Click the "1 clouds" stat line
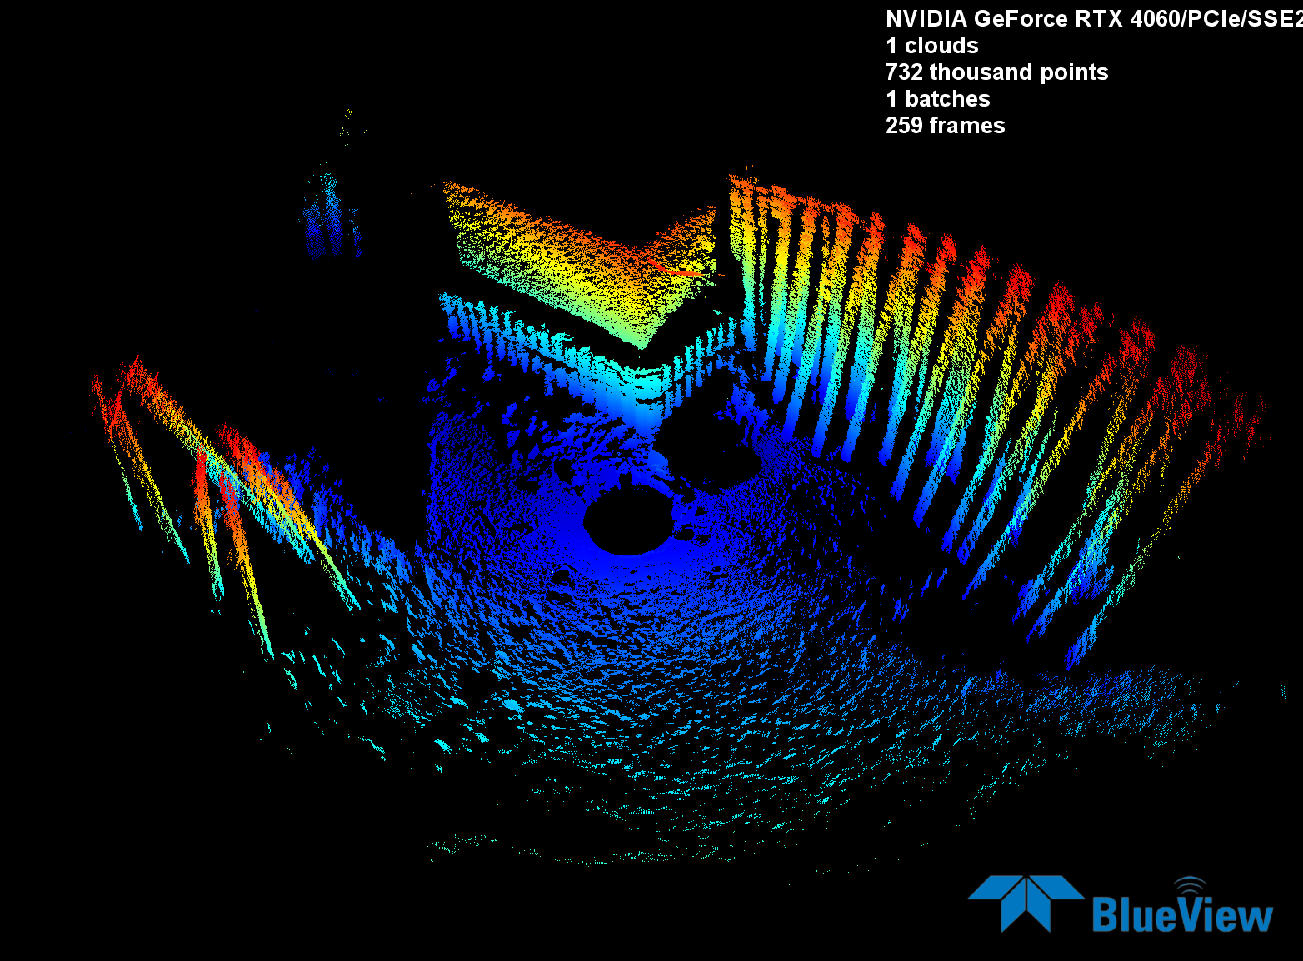1303x961 pixels. pos(931,46)
